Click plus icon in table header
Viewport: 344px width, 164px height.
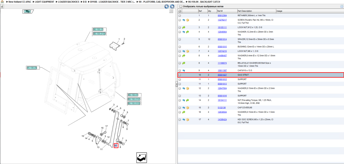[180, 11]
